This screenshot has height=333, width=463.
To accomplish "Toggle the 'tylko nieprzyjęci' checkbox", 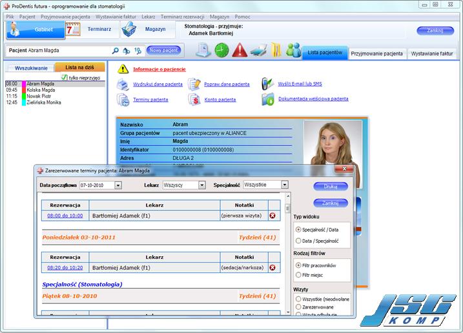I will 65,77.
